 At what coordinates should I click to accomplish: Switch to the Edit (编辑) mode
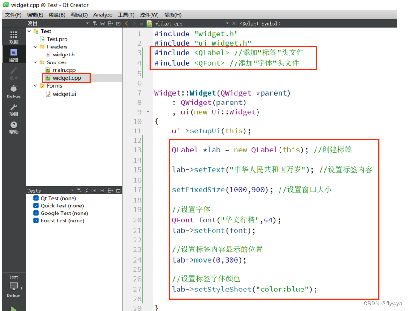(14, 55)
